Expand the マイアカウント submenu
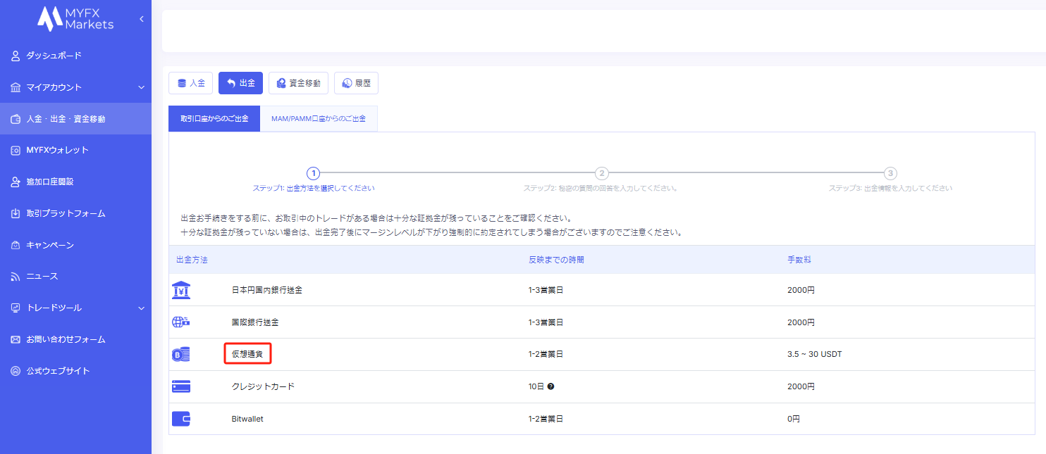The height and width of the screenshot is (454, 1046). [141, 87]
